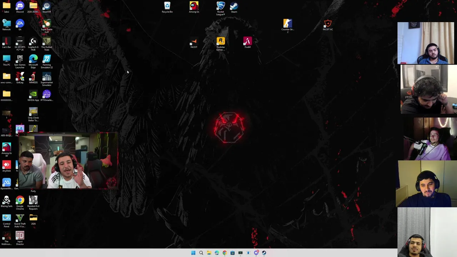Select the This PC icon

pyautogui.click(x=6, y=60)
